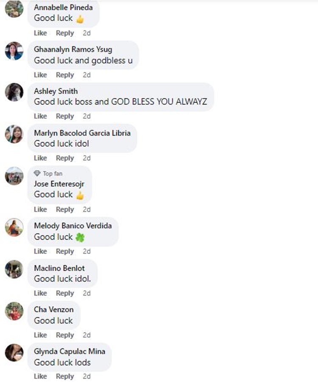The image size is (318, 382).
Task: Click Glynda Capulac Mina's profile picture
Action: coord(14,353)
